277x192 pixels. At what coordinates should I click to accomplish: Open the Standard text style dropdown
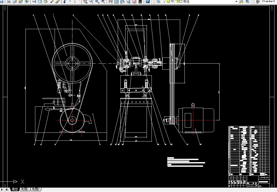[x=269, y=1]
